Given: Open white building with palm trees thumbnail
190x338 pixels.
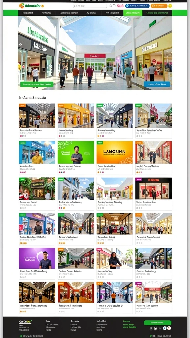Looking at the screenshot, I should [x=76, y=188].
